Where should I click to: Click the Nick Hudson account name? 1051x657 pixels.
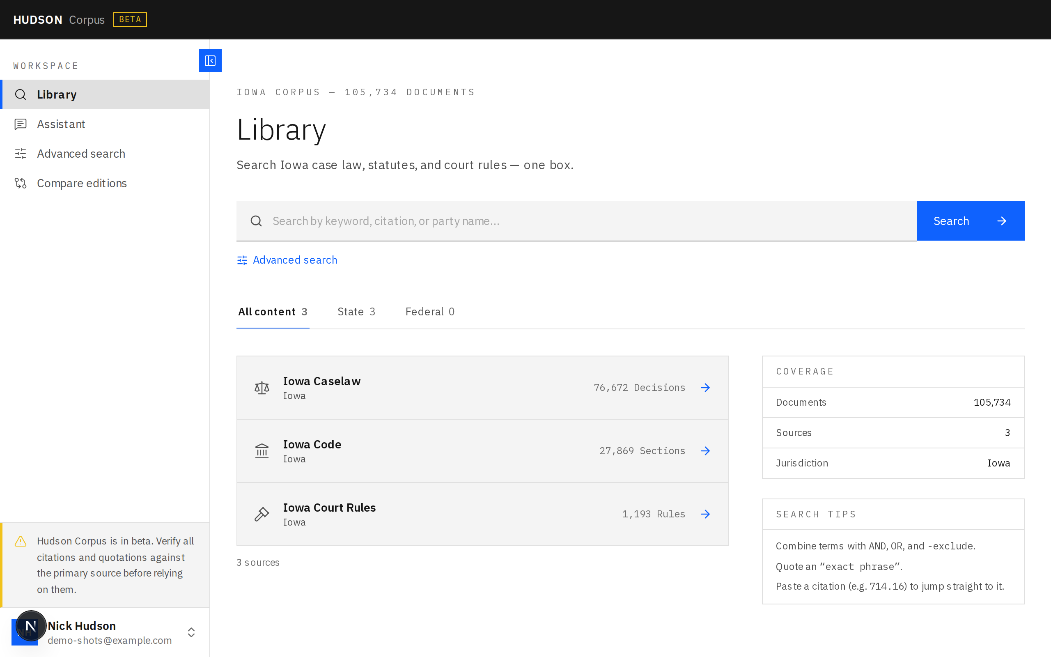82,626
